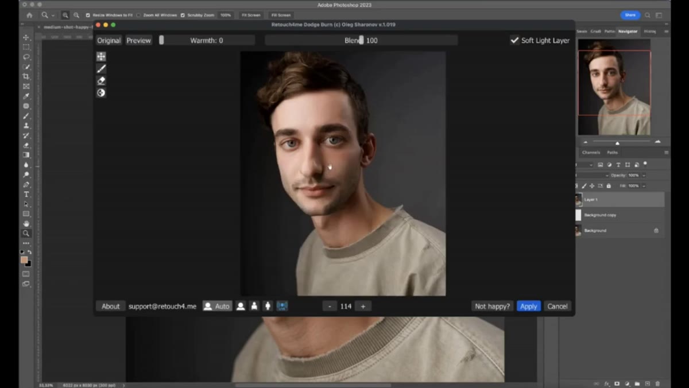
Task: Go to the Photoshop Home screen
Action: pos(29,15)
